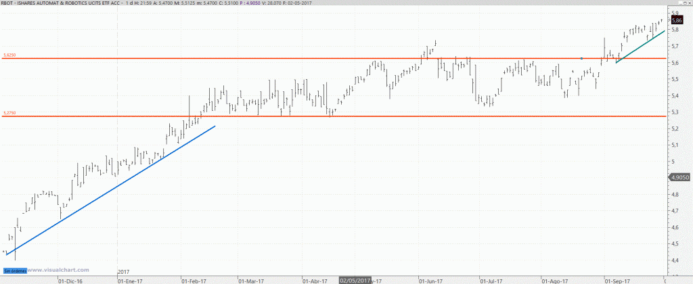Click the 5,9 price axis label
The image size is (693, 284).
[x=675, y=13]
